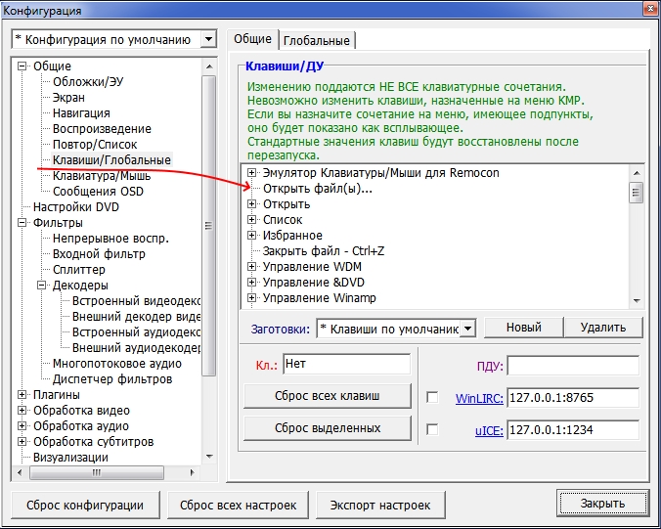The height and width of the screenshot is (529, 661).
Task: Collapse the Фильтры tree node
Action: click(x=22, y=223)
